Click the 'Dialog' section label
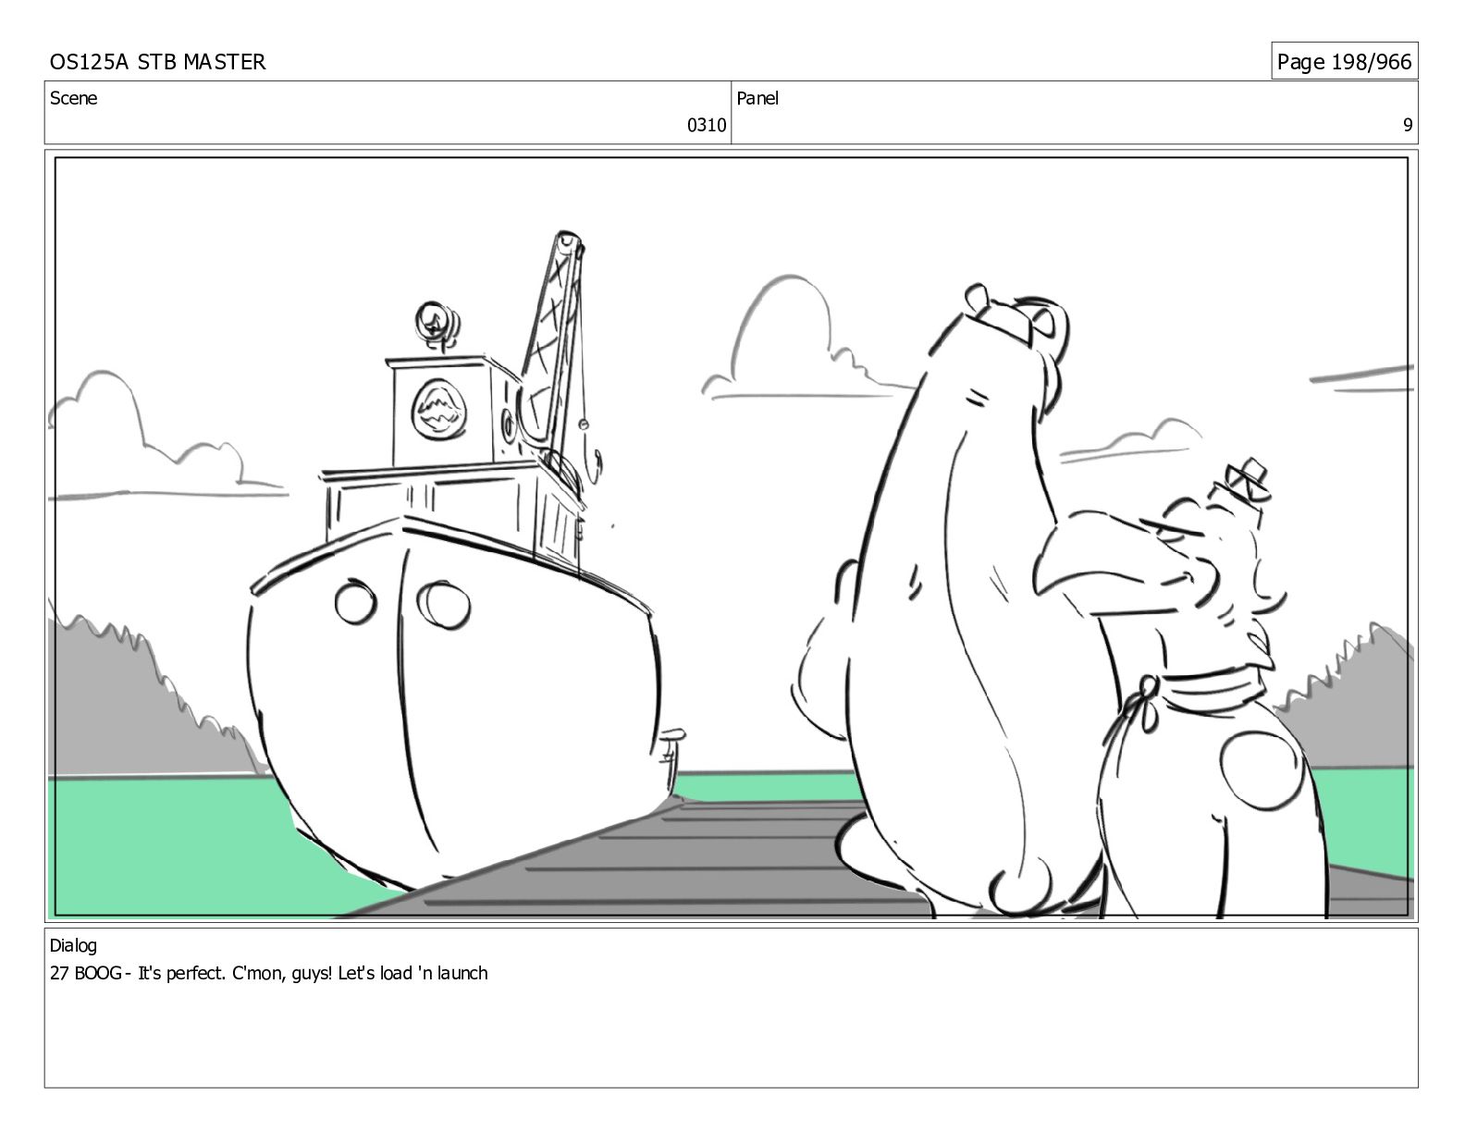 tap(73, 946)
